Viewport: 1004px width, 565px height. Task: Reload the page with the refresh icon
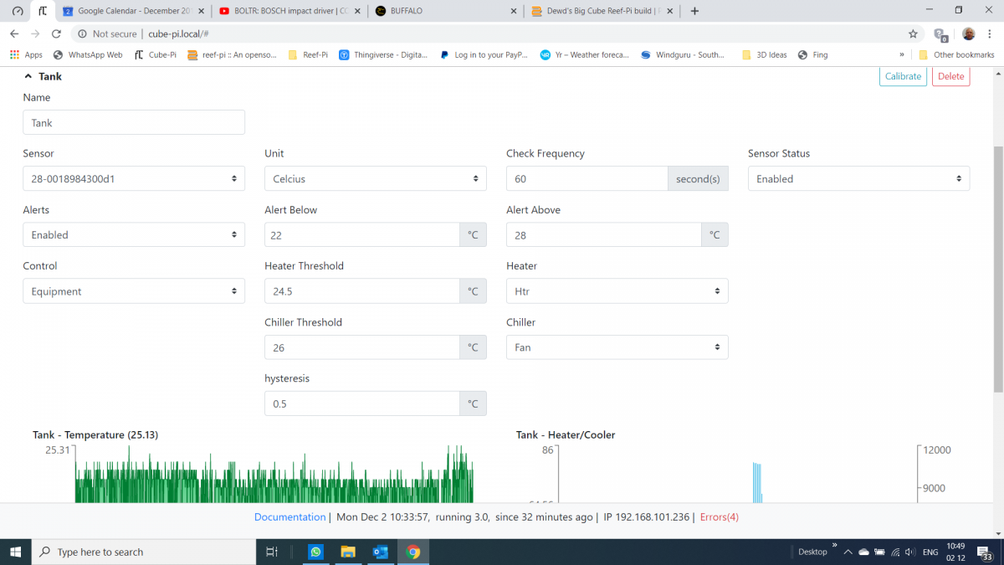(x=56, y=33)
